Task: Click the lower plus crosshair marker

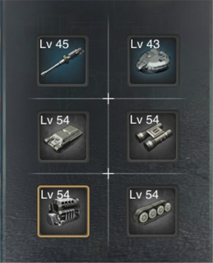Action: tap(108, 174)
